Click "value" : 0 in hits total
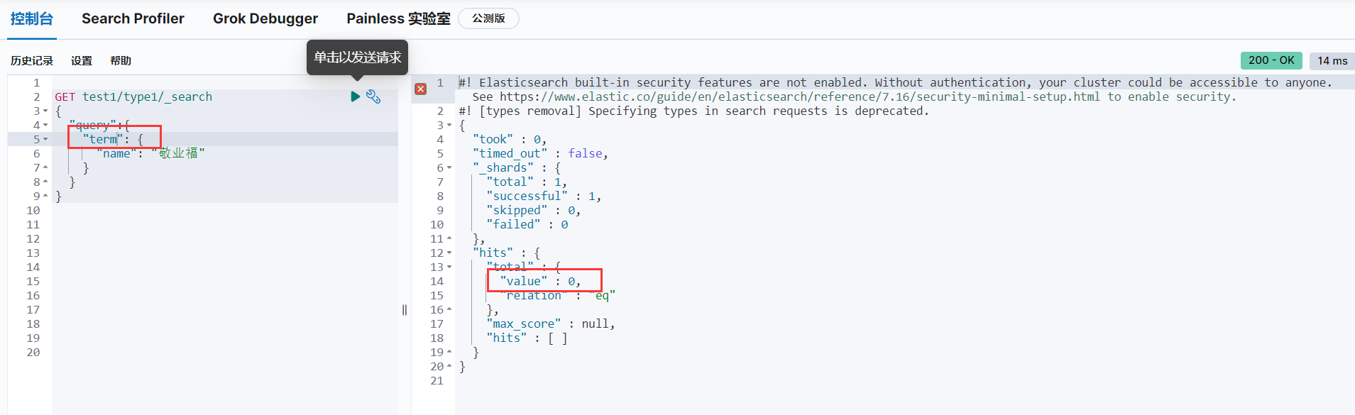 [x=540, y=281]
